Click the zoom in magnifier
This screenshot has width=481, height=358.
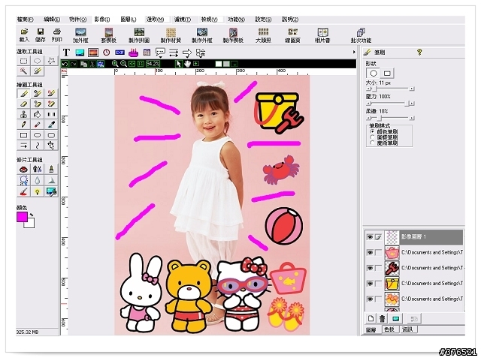point(115,64)
